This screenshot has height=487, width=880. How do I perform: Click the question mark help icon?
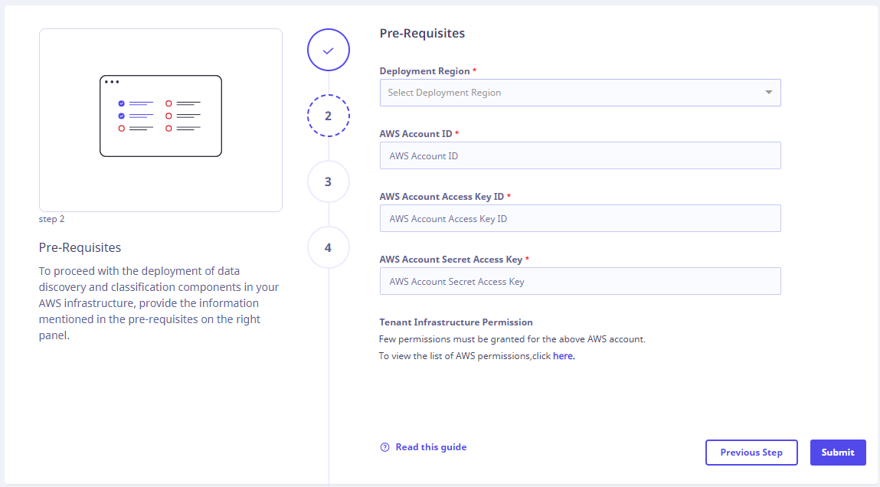384,447
